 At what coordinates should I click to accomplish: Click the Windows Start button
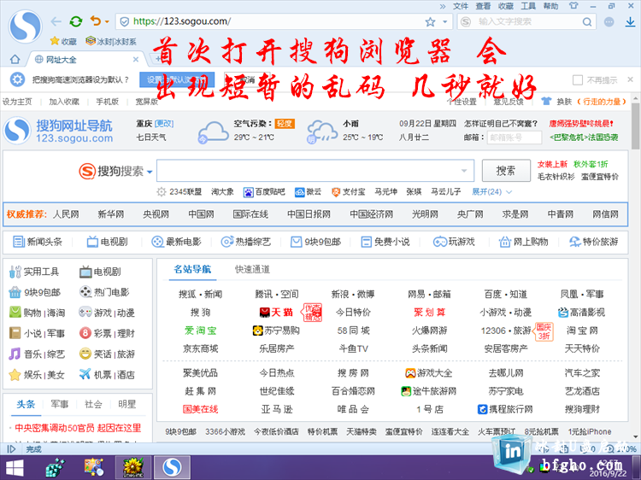[15, 467]
